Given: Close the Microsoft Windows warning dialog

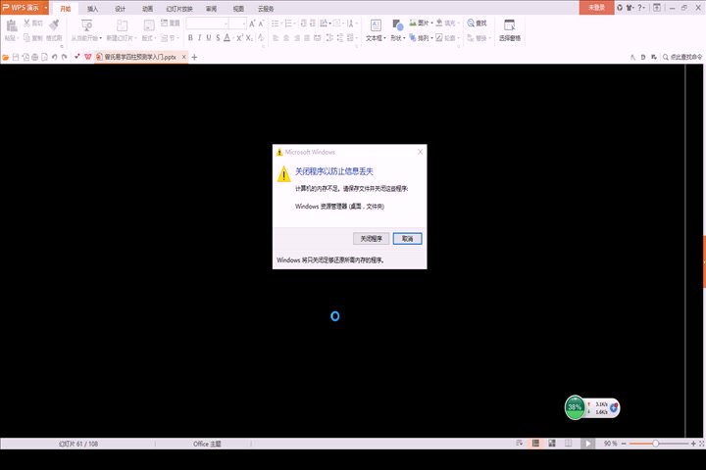Looking at the screenshot, I should click(x=420, y=152).
